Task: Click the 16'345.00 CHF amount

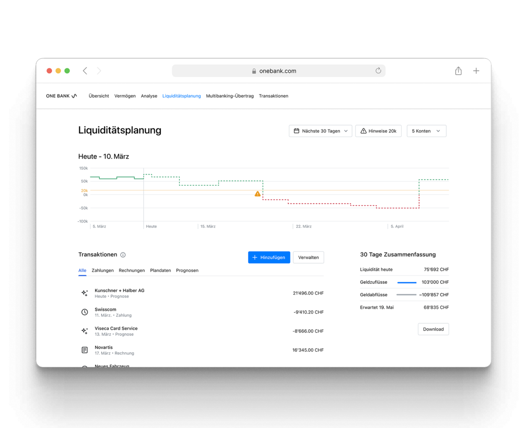Action: click(x=308, y=350)
